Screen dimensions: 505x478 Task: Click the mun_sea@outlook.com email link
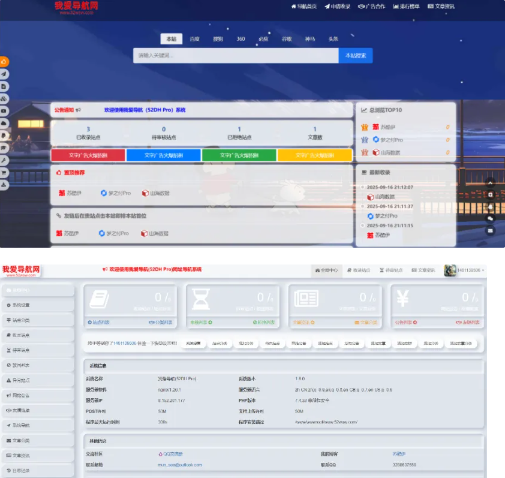coord(180,465)
